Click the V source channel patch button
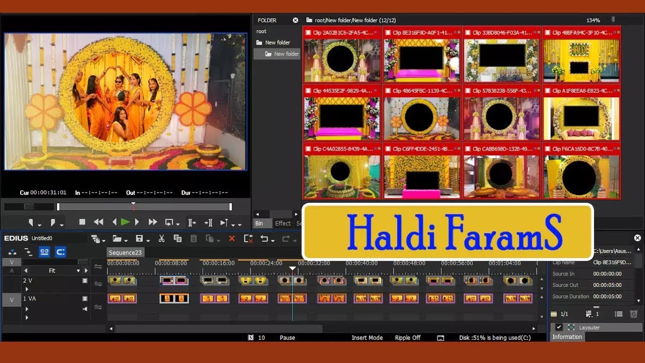645x363 pixels. (x=12, y=262)
